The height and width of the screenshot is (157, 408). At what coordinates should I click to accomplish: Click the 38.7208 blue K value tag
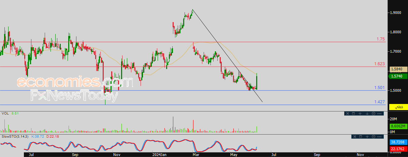coord(398,142)
